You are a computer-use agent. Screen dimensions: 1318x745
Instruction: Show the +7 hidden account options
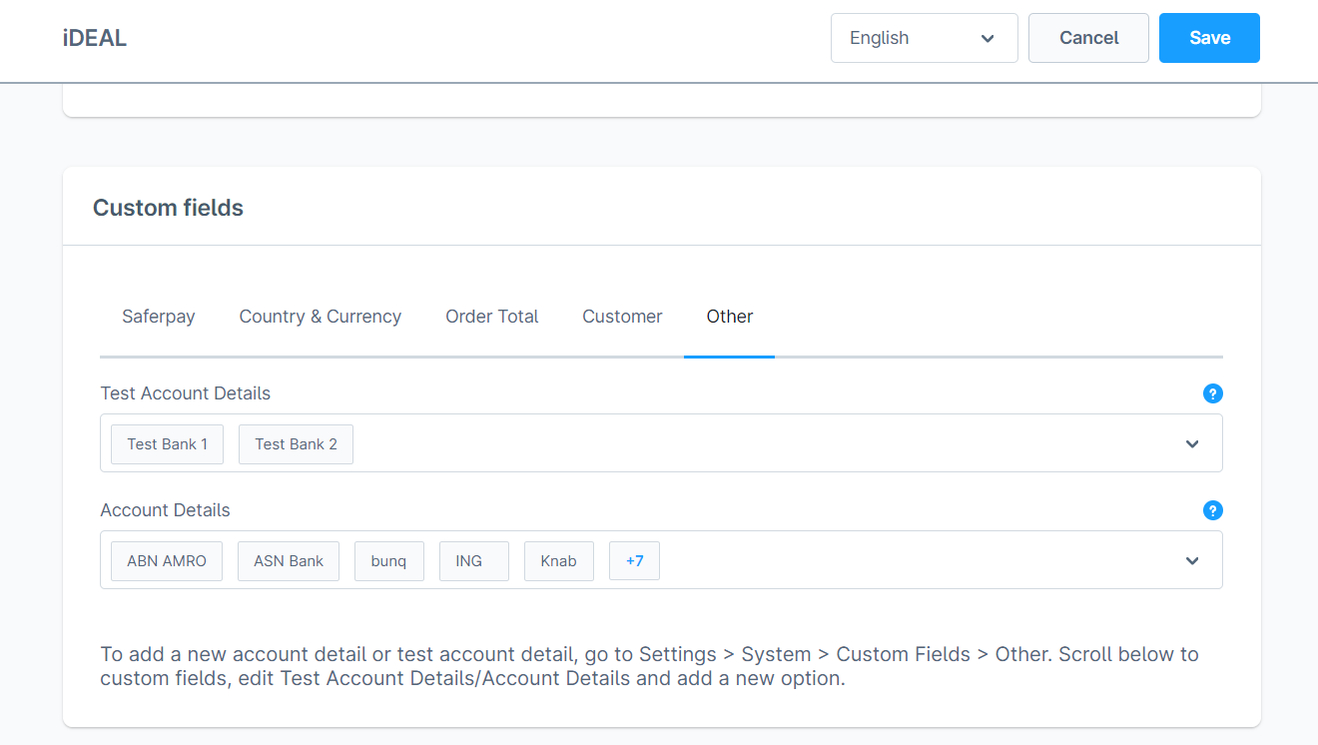[x=634, y=561]
